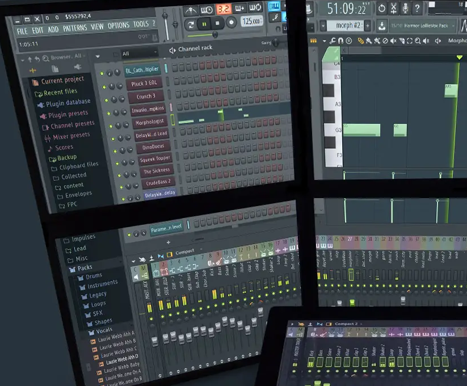Viewport: 467px width, 386px height.
Task: Click the overdub recording icon
Action: tap(239, 9)
